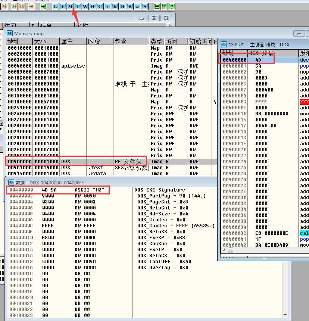Image resolution: width=309 pixels, height=321 pixels.
Task: Click the green question mark help icon
Action: point(172,7)
